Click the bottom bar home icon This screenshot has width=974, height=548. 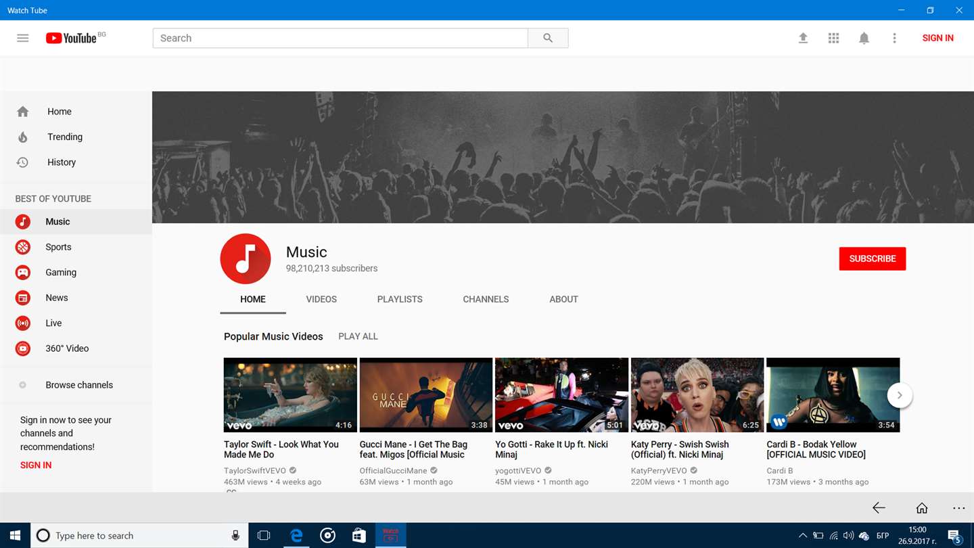pyautogui.click(x=921, y=507)
